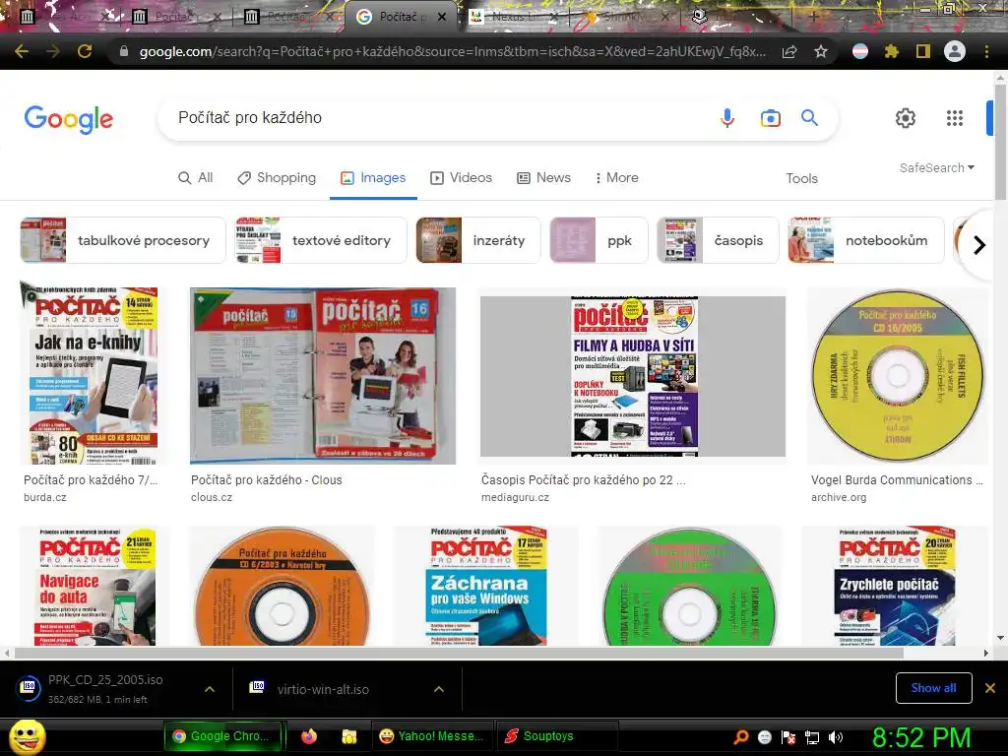The image size is (1008, 756).
Task: Open the SafeSearch dropdown
Action: coord(937,167)
